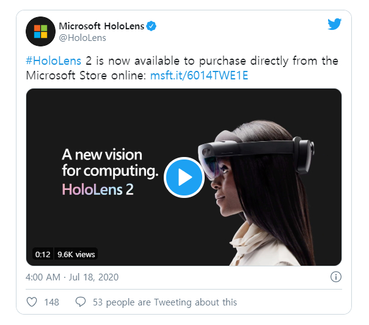Click the 9.6K views badge on video
Screen dimensions: 369x325
pyautogui.click(x=76, y=254)
